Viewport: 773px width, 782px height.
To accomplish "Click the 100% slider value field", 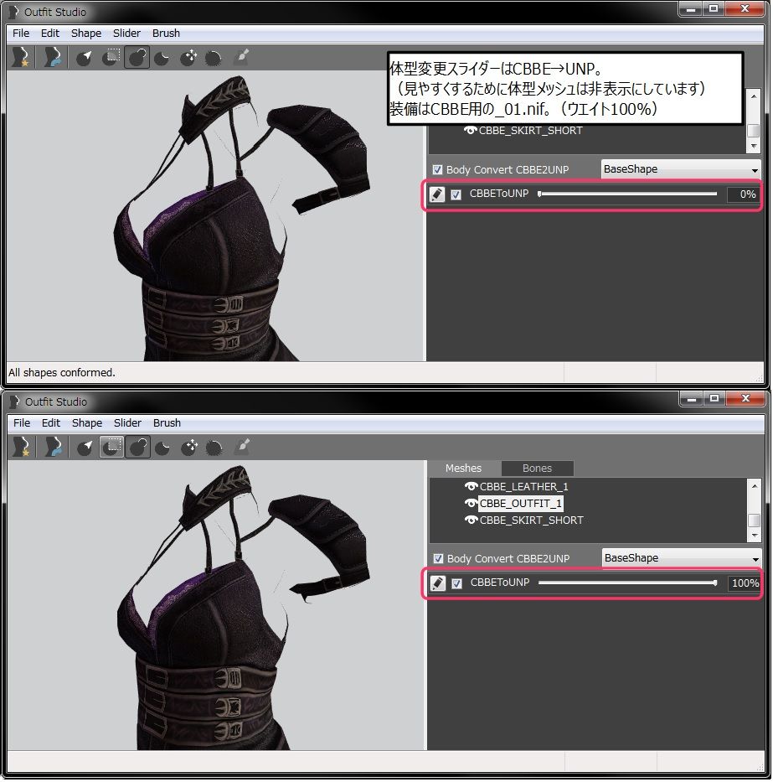I will 745,584.
